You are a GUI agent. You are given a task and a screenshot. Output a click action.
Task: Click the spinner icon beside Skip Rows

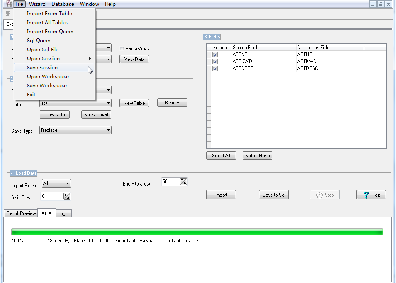tap(67, 196)
